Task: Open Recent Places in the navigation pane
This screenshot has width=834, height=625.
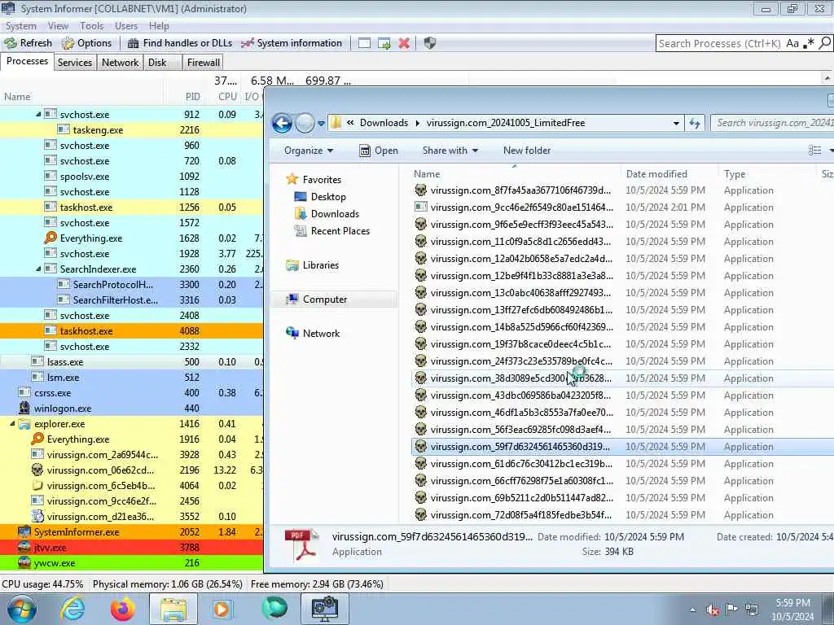Action: (x=340, y=230)
